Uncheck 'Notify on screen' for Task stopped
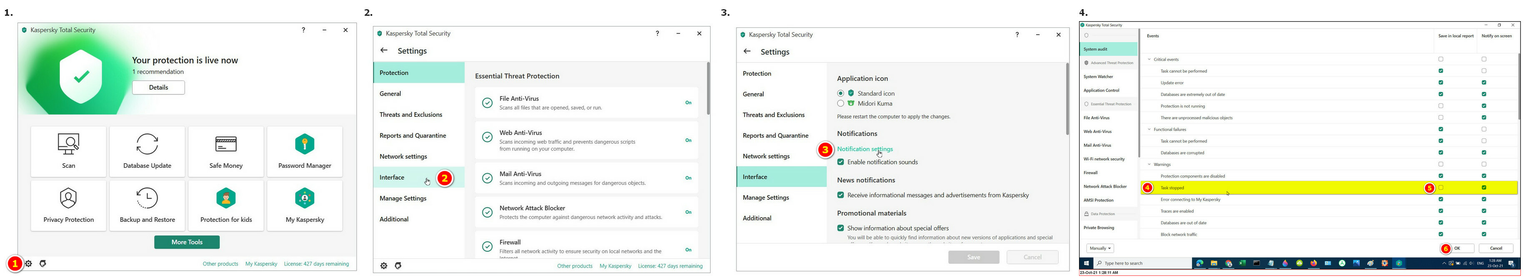The height and width of the screenshot is (280, 1525). point(1484,187)
